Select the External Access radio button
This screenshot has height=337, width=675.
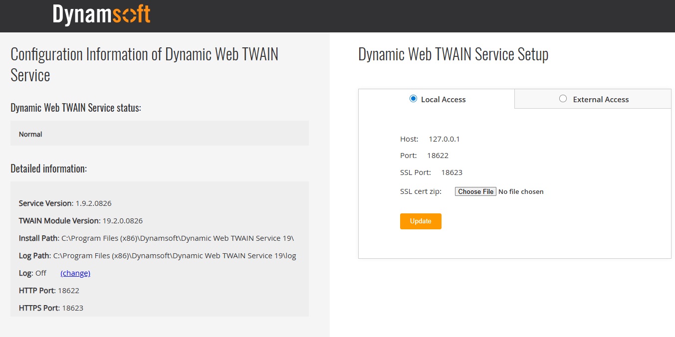[x=563, y=99]
